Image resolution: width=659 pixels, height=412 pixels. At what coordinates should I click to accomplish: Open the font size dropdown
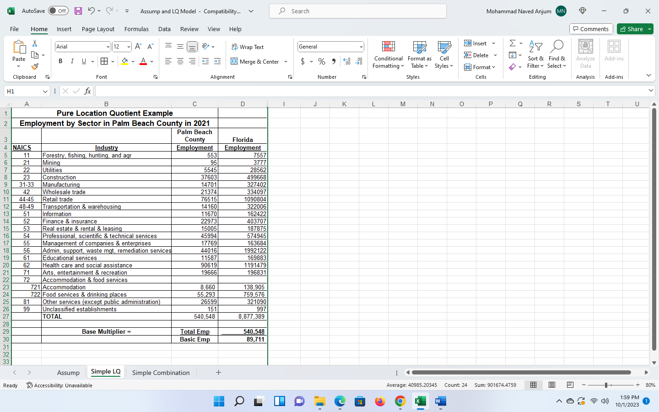coord(129,47)
